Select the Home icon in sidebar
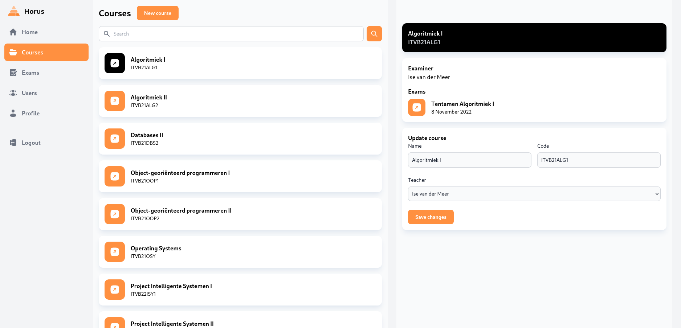681x328 pixels. pos(13,32)
